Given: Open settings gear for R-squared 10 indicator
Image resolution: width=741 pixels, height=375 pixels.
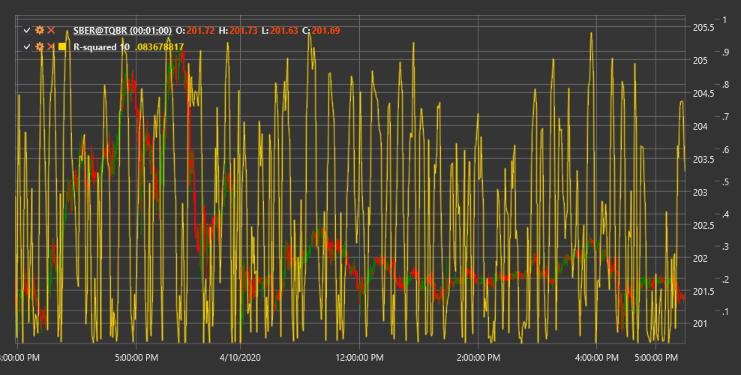Looking at the screenshot, I should [40, 46].
